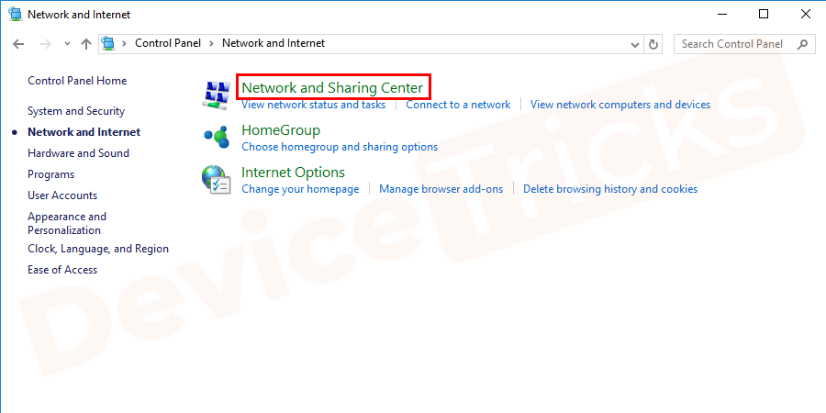Click the search magnifier icon
The height and width of the screenshot is (413, 826).
click(x=802, y=43)
